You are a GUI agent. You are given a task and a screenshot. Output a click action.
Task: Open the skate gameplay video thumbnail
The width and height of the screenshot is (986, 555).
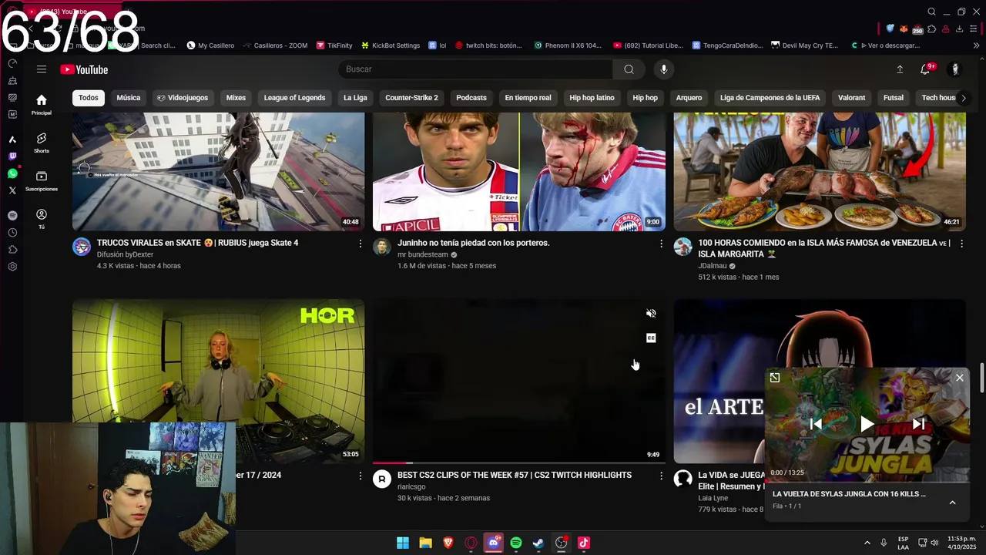pyautogui.click(x=219, y=171)
